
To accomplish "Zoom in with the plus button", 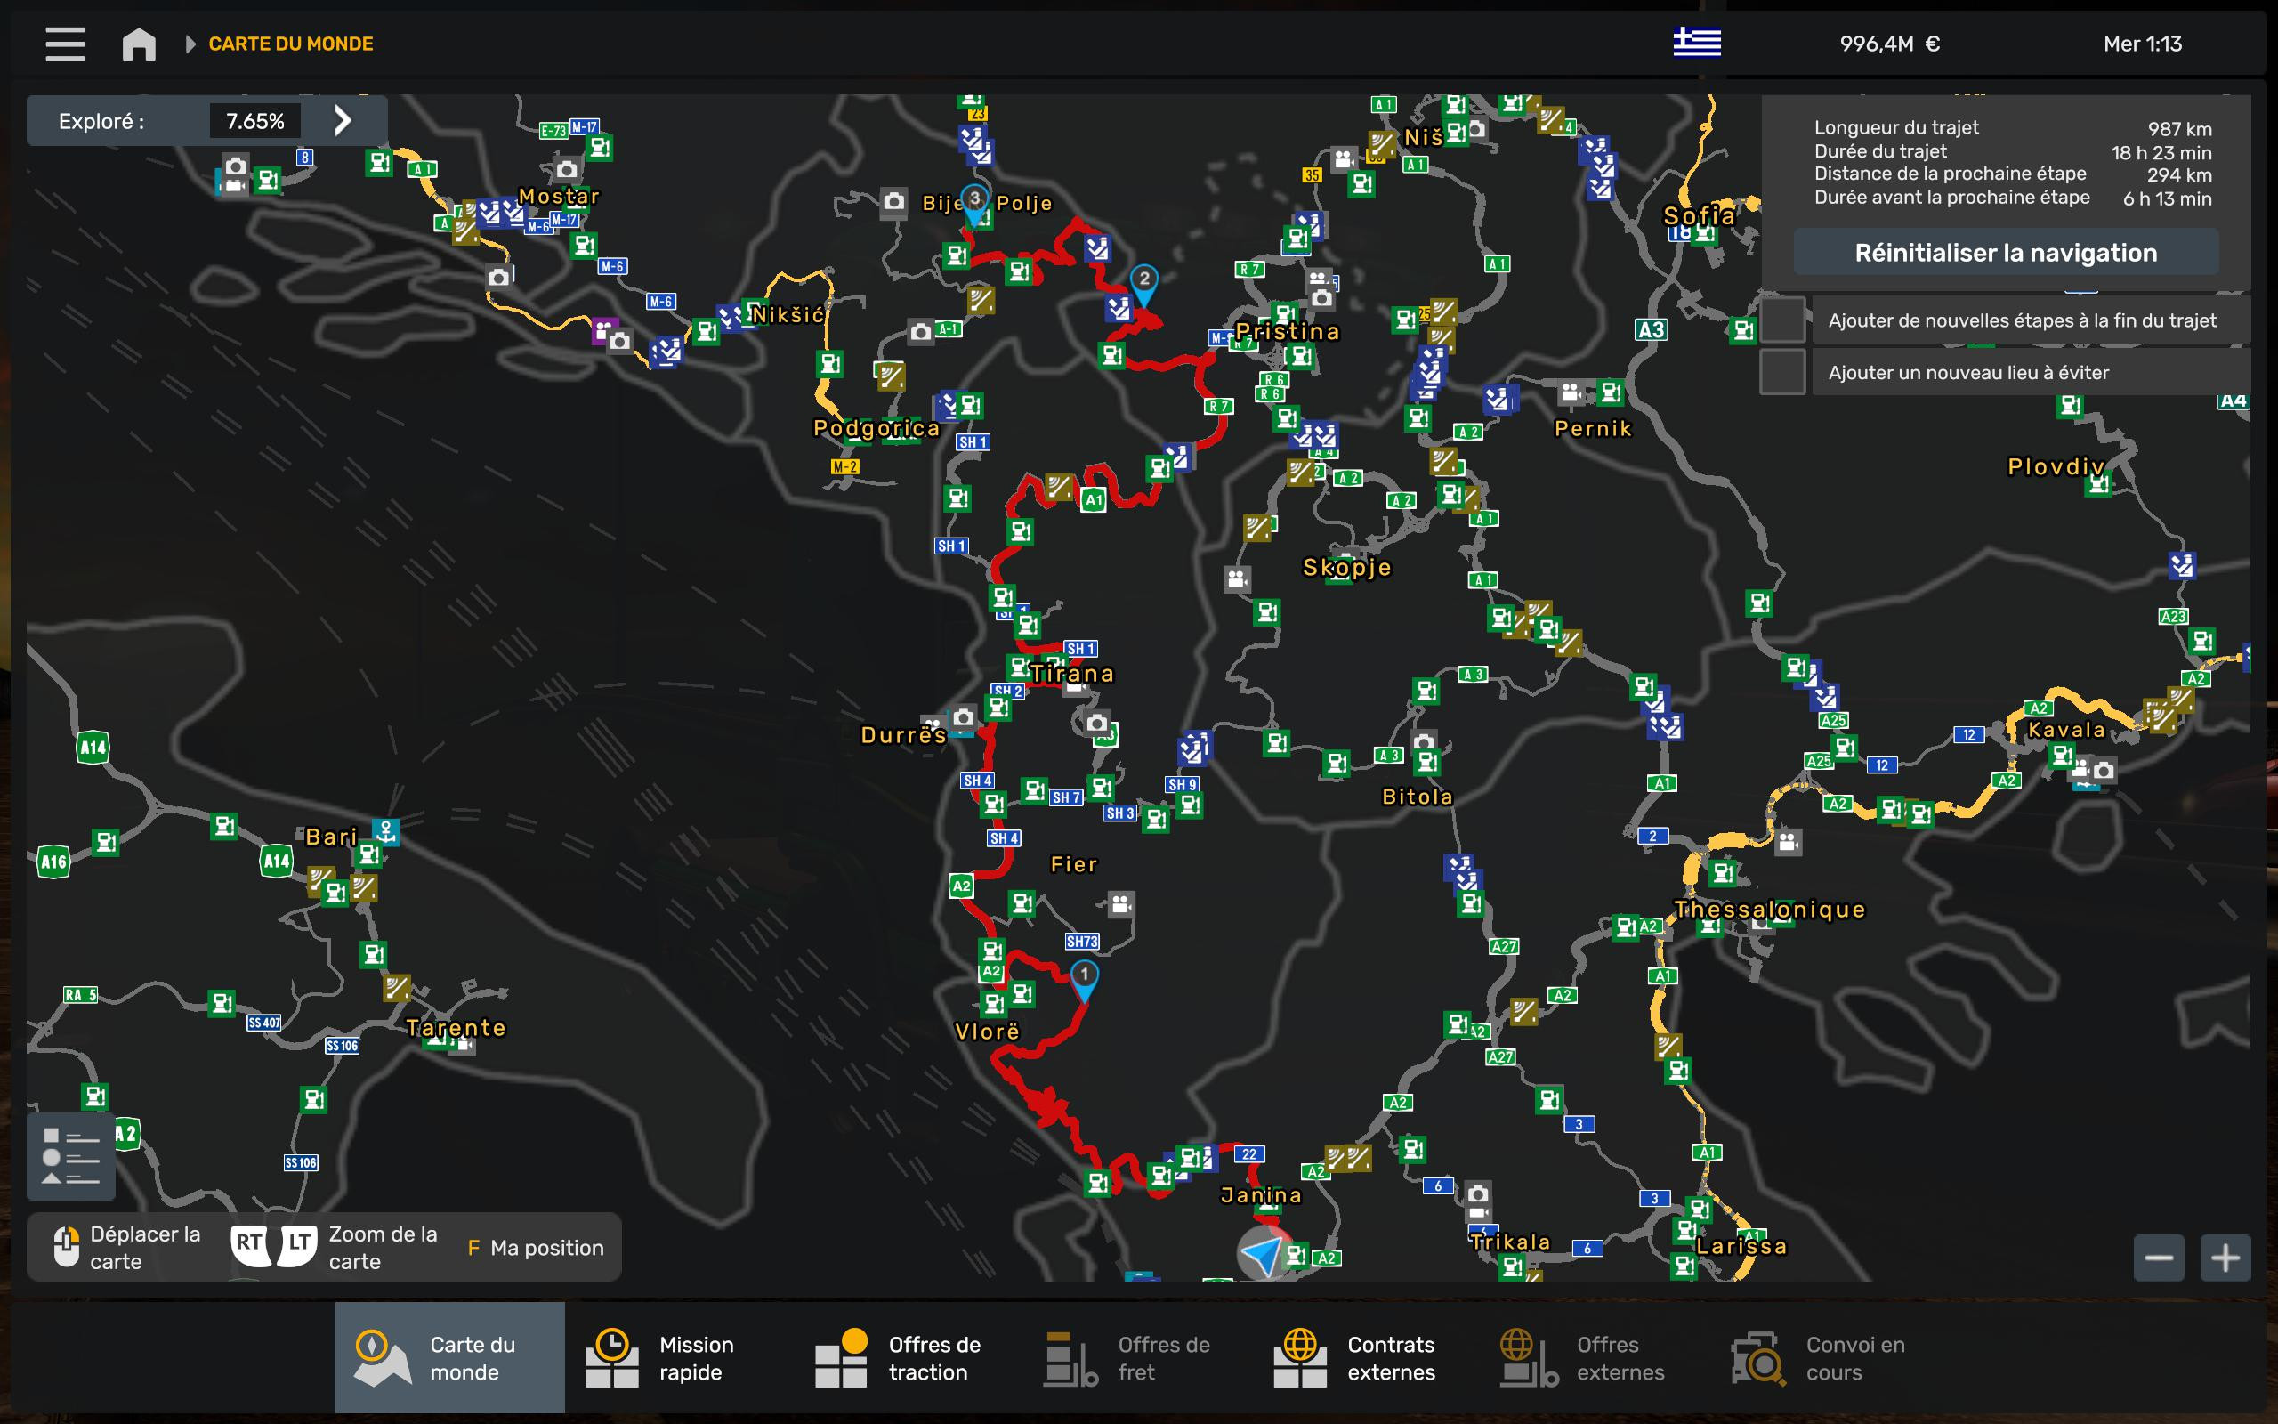I will [x=2225, y=1258].
